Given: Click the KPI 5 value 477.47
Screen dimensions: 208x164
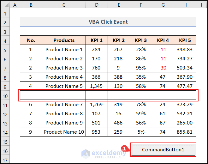Looking at the screenshot, I should point(185,86).
